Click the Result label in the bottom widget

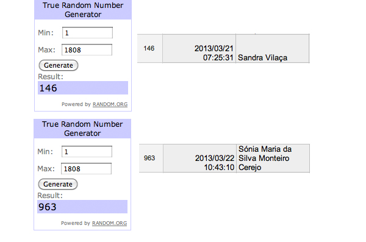(x=50, y=195)
